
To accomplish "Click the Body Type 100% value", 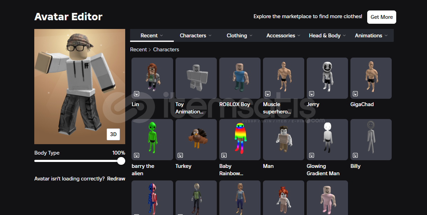I will click(119, 153).
